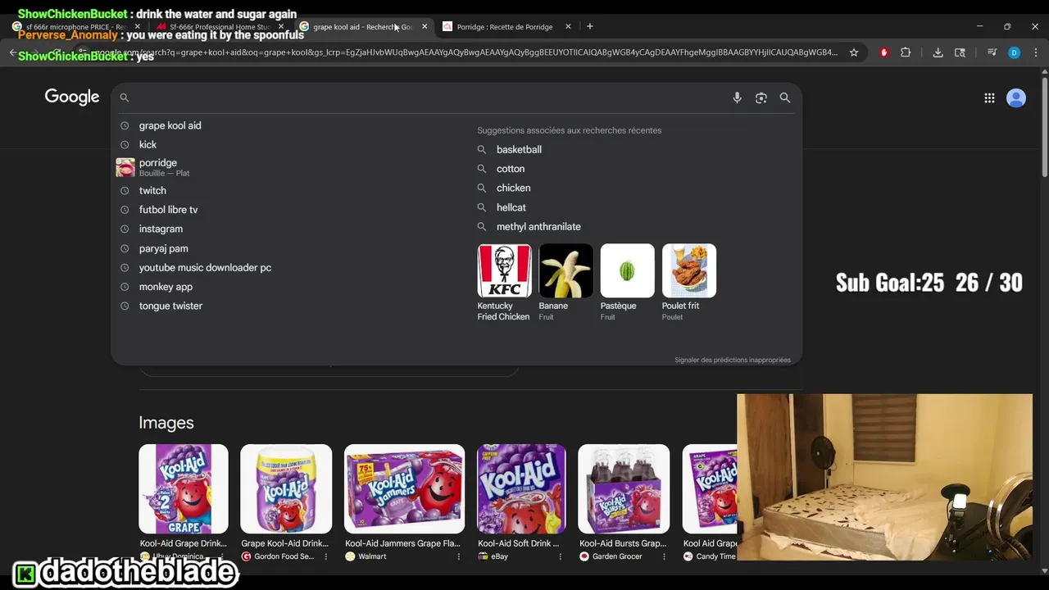Click the clock icon beside 'twitch'
Image resolution: width=1049 pixels, height=590 pixels.
[125, 191]
